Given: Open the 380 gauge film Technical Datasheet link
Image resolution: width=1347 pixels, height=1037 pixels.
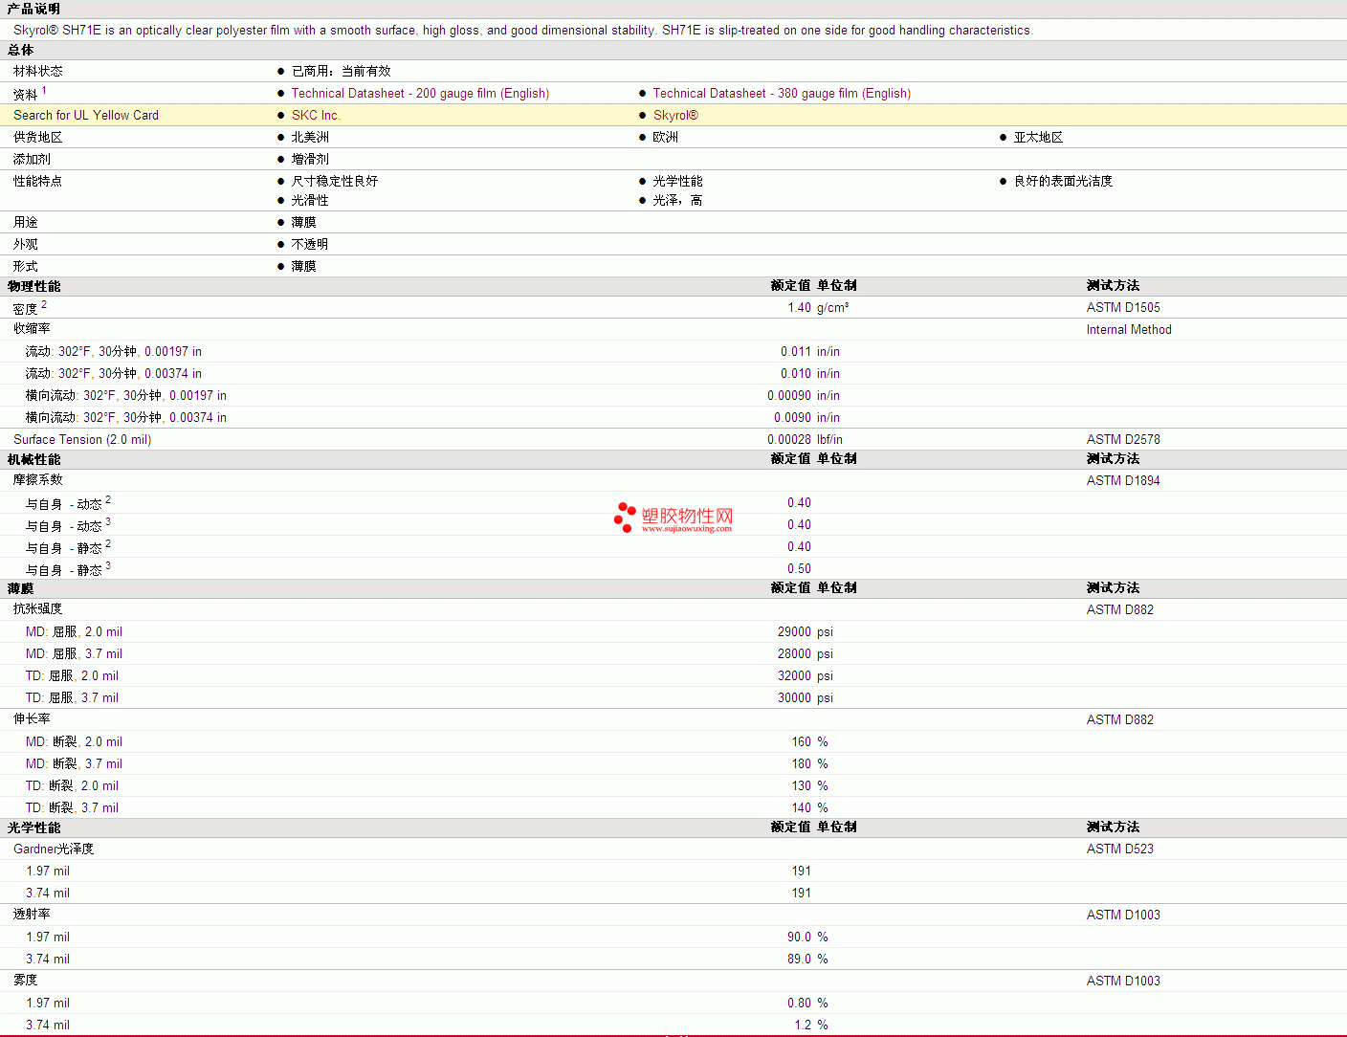Looking at the screenshot, I should tap(782, 93).
